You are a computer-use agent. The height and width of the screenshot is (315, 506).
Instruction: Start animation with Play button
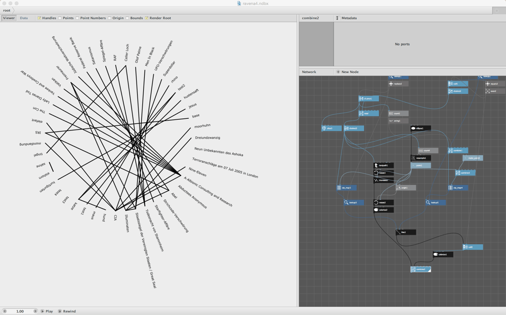[x=47, y=311]
